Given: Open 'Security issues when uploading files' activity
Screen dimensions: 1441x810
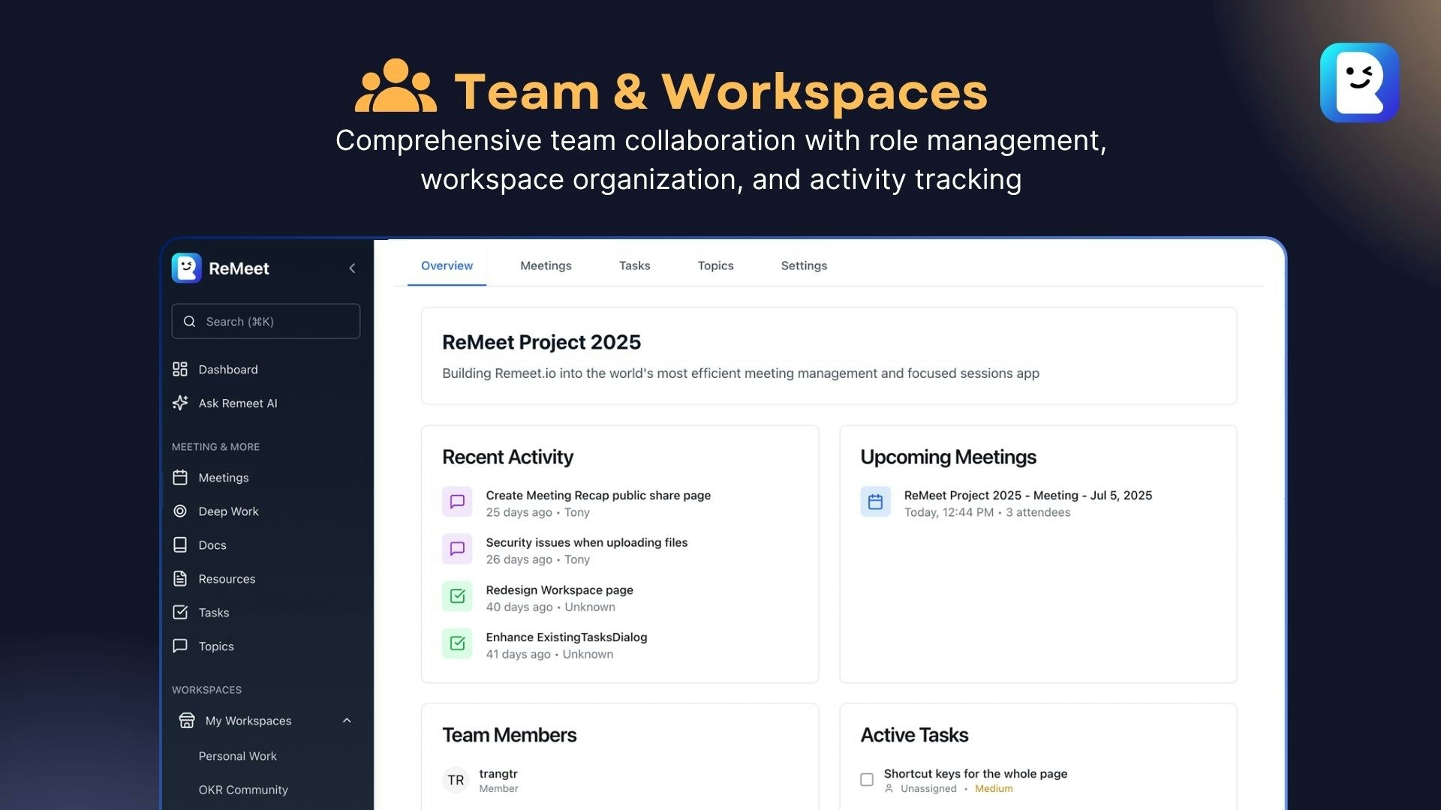Looking at the screenshot, I should point(586,543).
